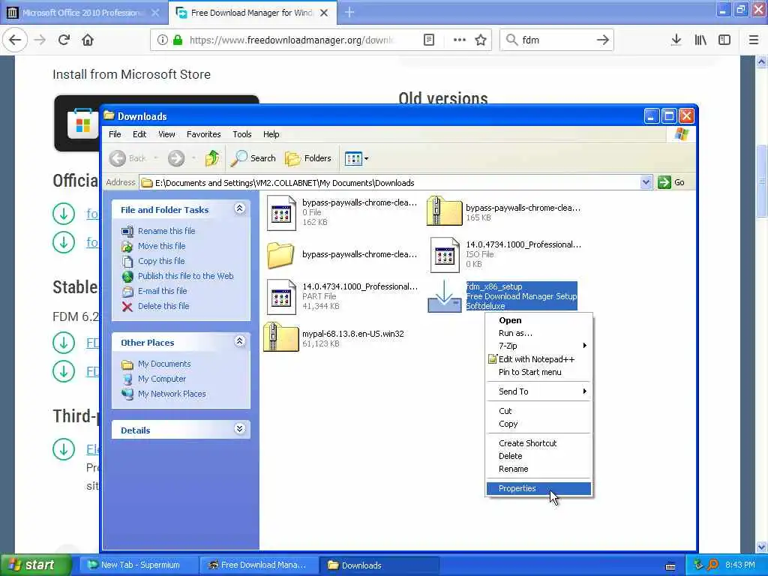Open a new Firefox tab

[x=349, y=12]
